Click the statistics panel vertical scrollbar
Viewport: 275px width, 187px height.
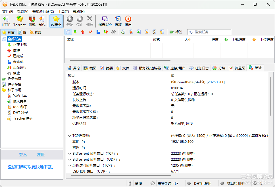(x=271, y=96)
